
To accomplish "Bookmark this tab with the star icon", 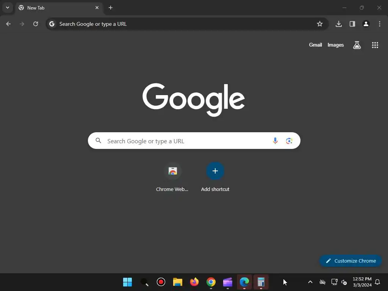I will (320, 24).
